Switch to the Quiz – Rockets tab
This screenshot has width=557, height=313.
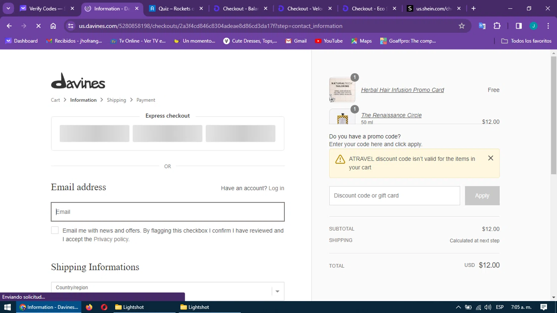176,9
